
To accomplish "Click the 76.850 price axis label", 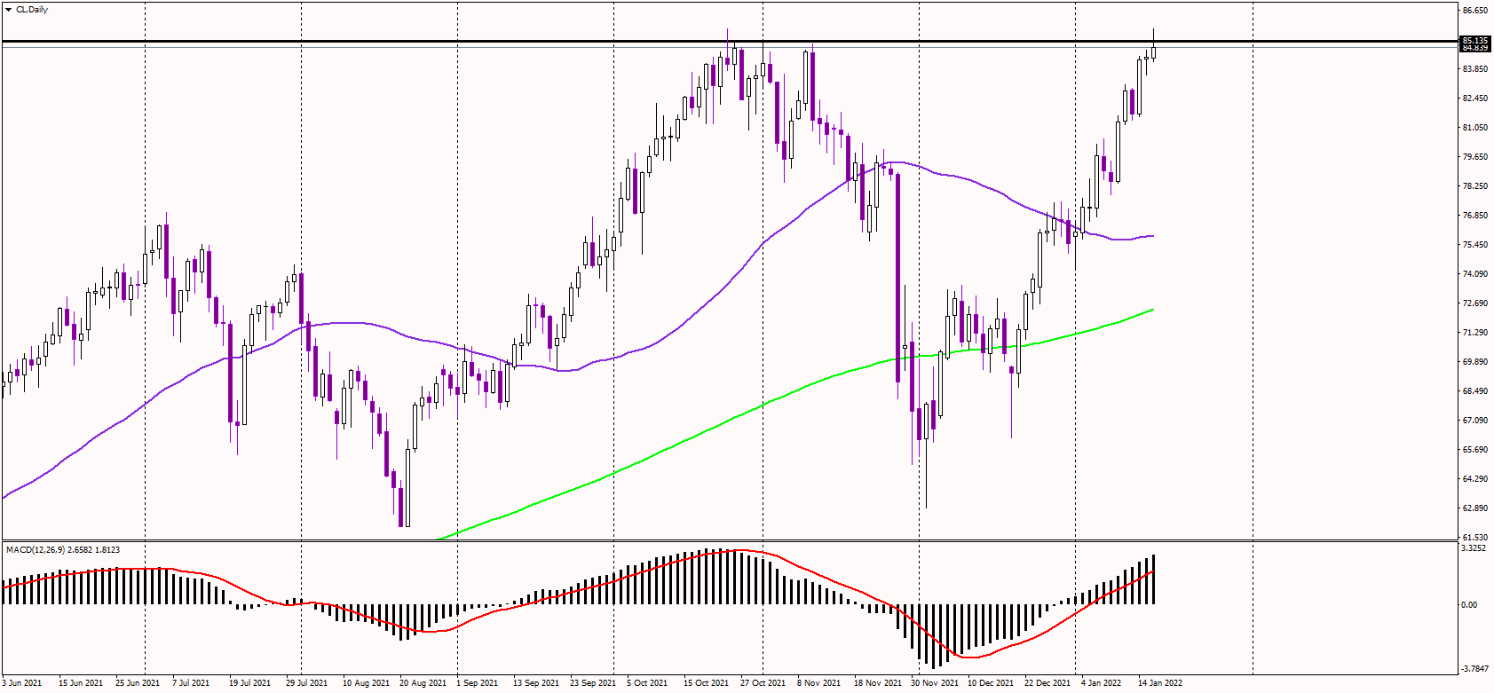I will tap(1474, 216).
